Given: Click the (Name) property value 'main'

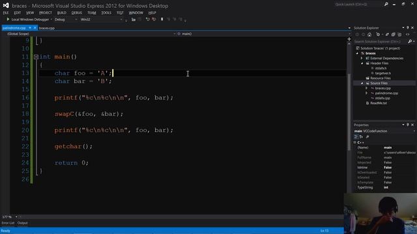Looking at the screenshot, I should pyautogui.click(x=388, y=148).
